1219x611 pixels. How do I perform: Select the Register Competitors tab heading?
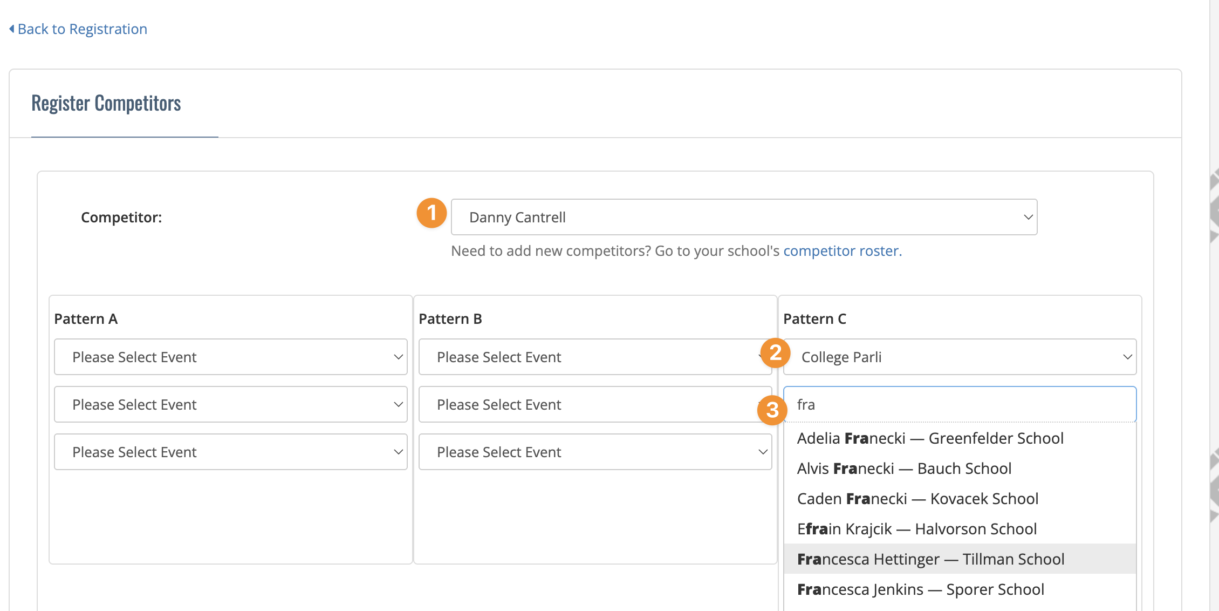106,103
